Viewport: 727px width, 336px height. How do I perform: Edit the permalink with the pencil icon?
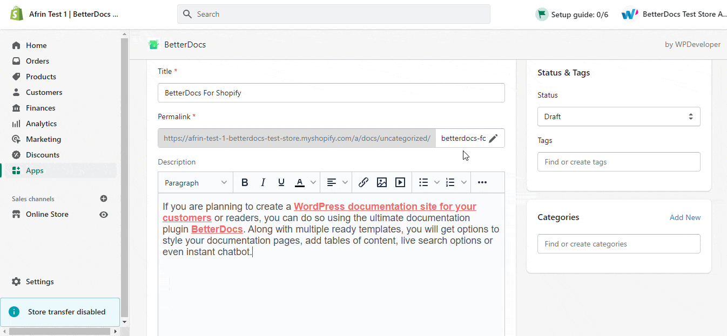tap(493, 138)
